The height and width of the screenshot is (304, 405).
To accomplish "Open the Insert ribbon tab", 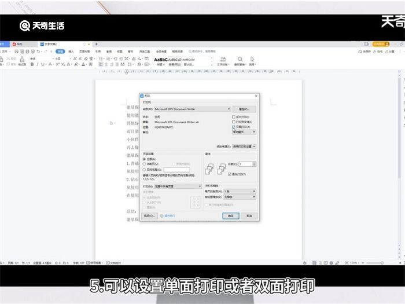I will [71, 52].
